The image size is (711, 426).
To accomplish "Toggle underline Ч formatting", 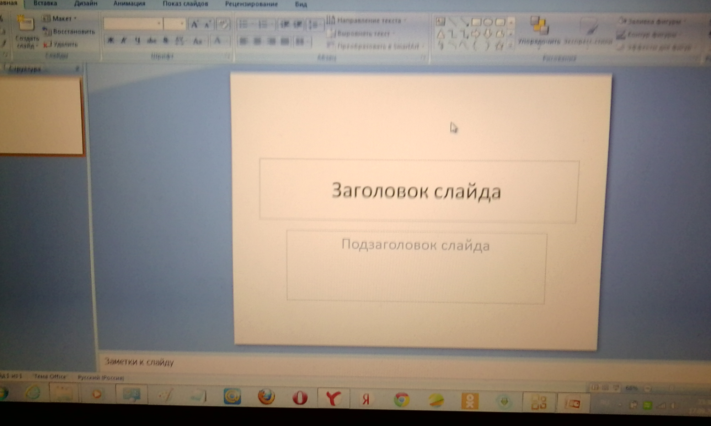I will click(137, 41).
